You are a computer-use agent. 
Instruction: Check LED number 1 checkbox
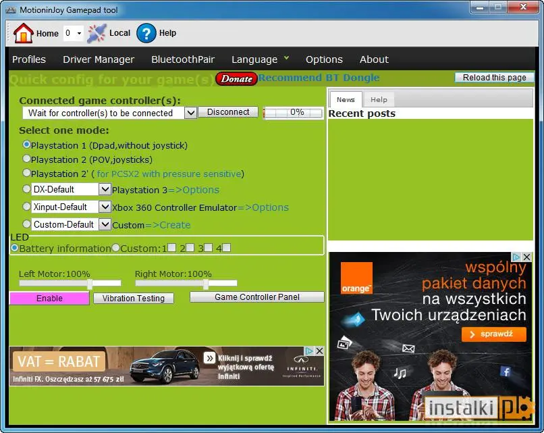(x=171, y=248)
